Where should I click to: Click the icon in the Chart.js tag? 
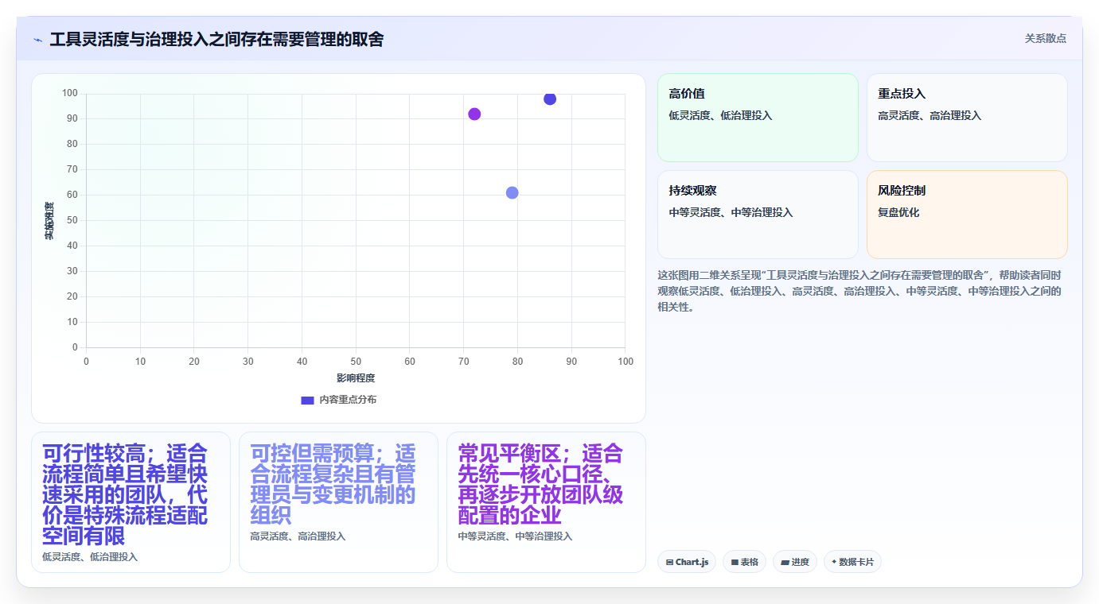click(x=669, y=562)
